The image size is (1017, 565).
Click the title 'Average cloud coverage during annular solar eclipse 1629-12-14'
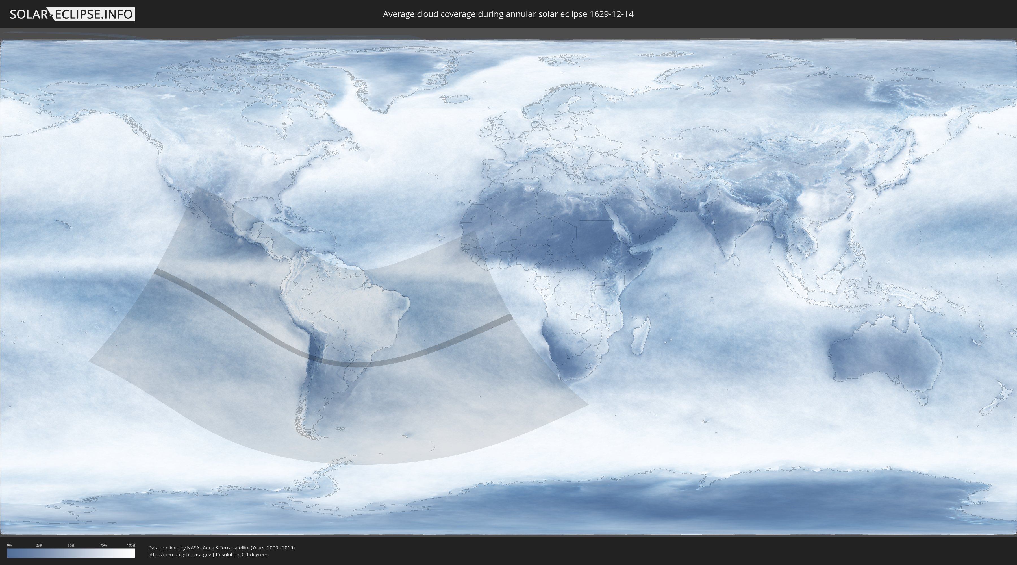(x=508, y=14)
